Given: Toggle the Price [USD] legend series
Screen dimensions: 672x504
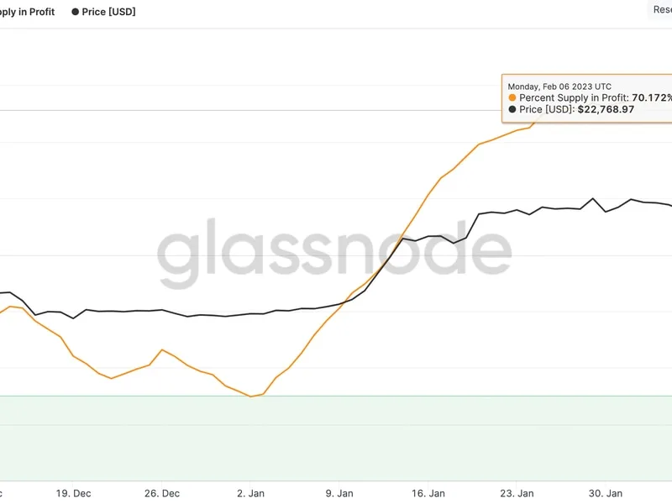Looking at the screenshot, I should pyautogui.click(x=103, y=12).
